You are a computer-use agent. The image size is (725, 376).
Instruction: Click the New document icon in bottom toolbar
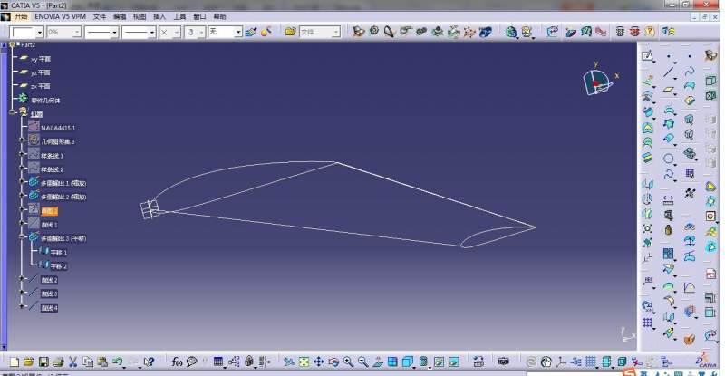pos(14,362)
